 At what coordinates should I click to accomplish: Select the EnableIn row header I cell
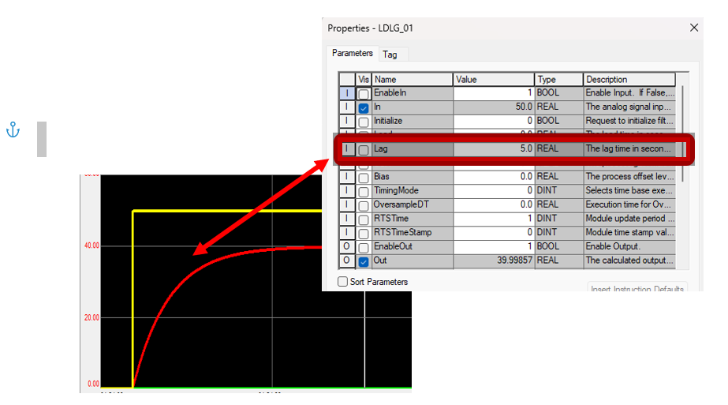[347, 93]
